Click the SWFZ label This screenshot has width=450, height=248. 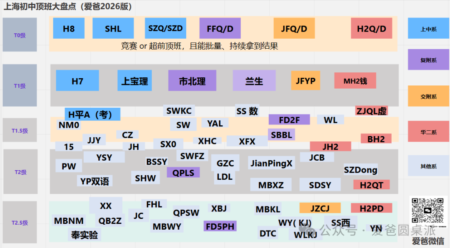pos(192,156)
